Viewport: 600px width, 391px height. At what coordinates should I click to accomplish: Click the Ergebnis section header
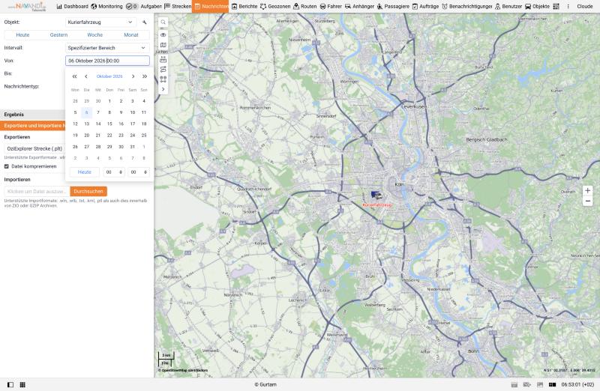tap(33, 115)
